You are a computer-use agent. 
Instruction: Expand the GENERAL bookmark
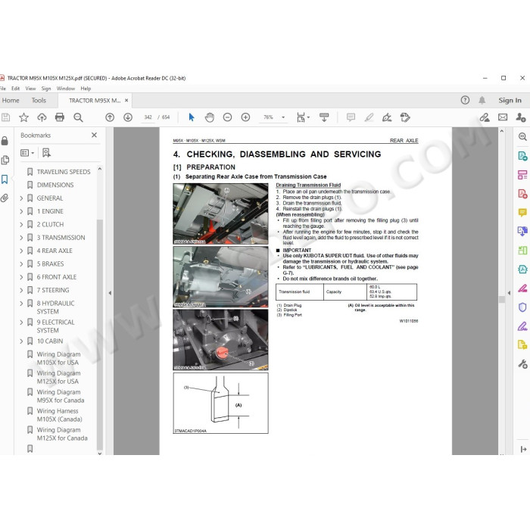21,198
